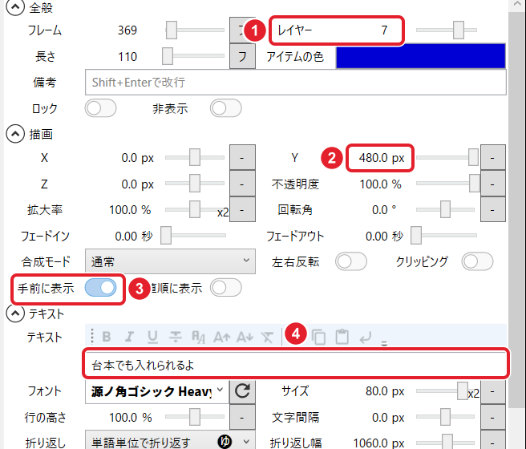This screenshot has width=526, height=449.
Task: Click the 拡大率 value 100.0 %
Action: [x=130, y=210]
